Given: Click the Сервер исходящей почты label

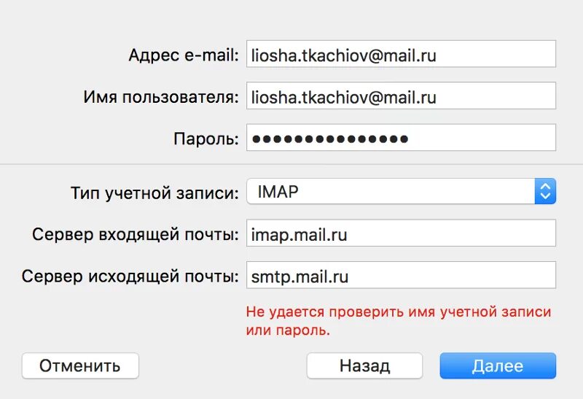Looking at the screenshot, I should pyautogui.click(x=130, y=276).
